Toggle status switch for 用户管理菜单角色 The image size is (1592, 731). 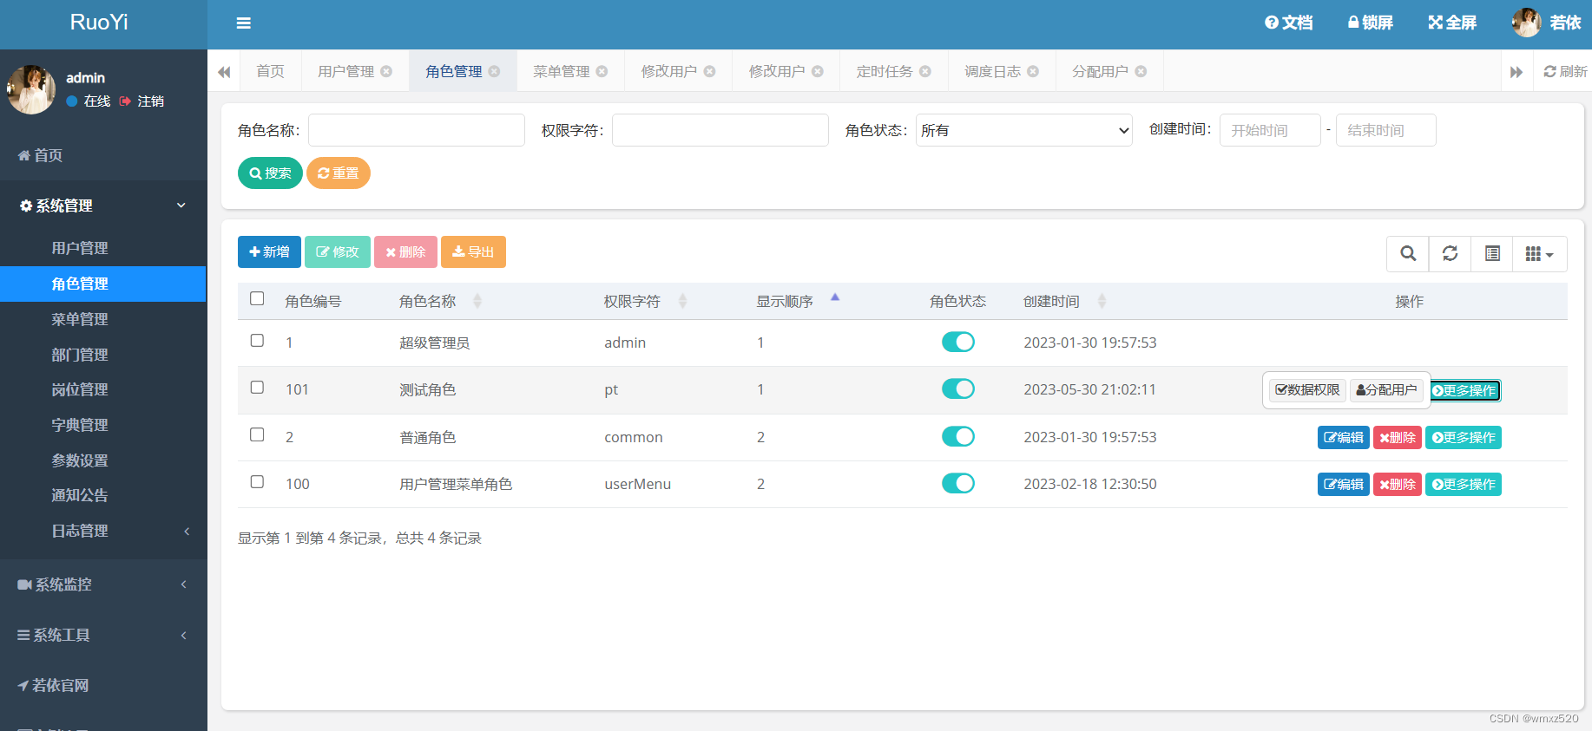pyautogui.click(x=958, y=483)
